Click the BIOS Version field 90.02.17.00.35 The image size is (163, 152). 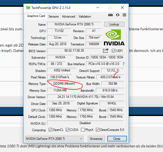[x=74, y=51]
